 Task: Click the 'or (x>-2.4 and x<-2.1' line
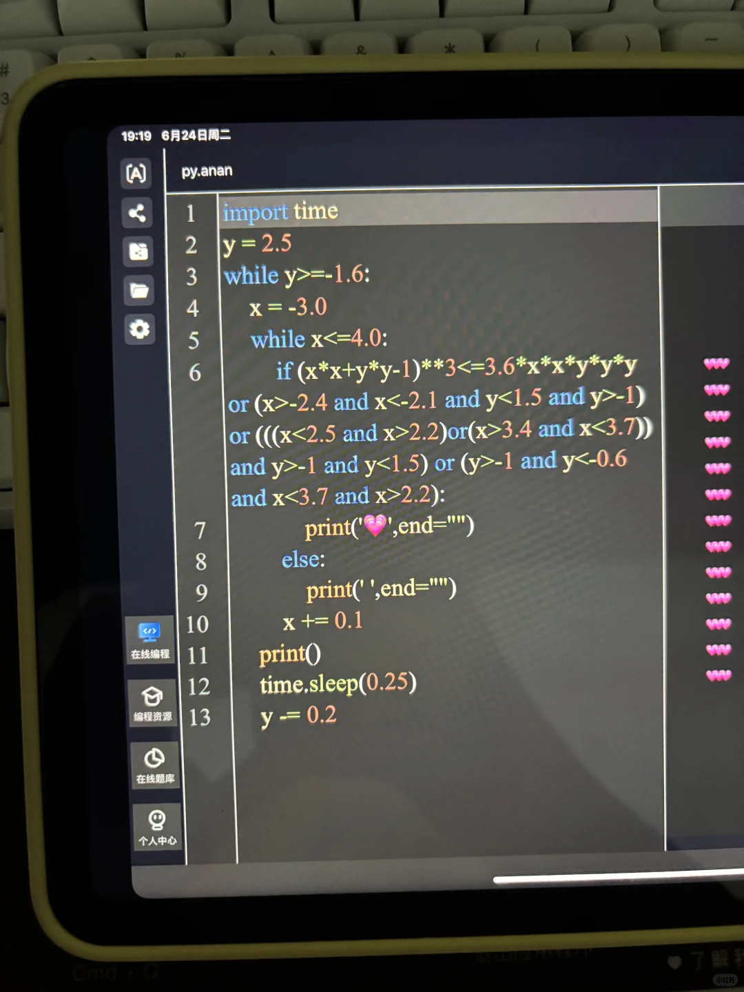pyautogui.click(x=437, y=399)
